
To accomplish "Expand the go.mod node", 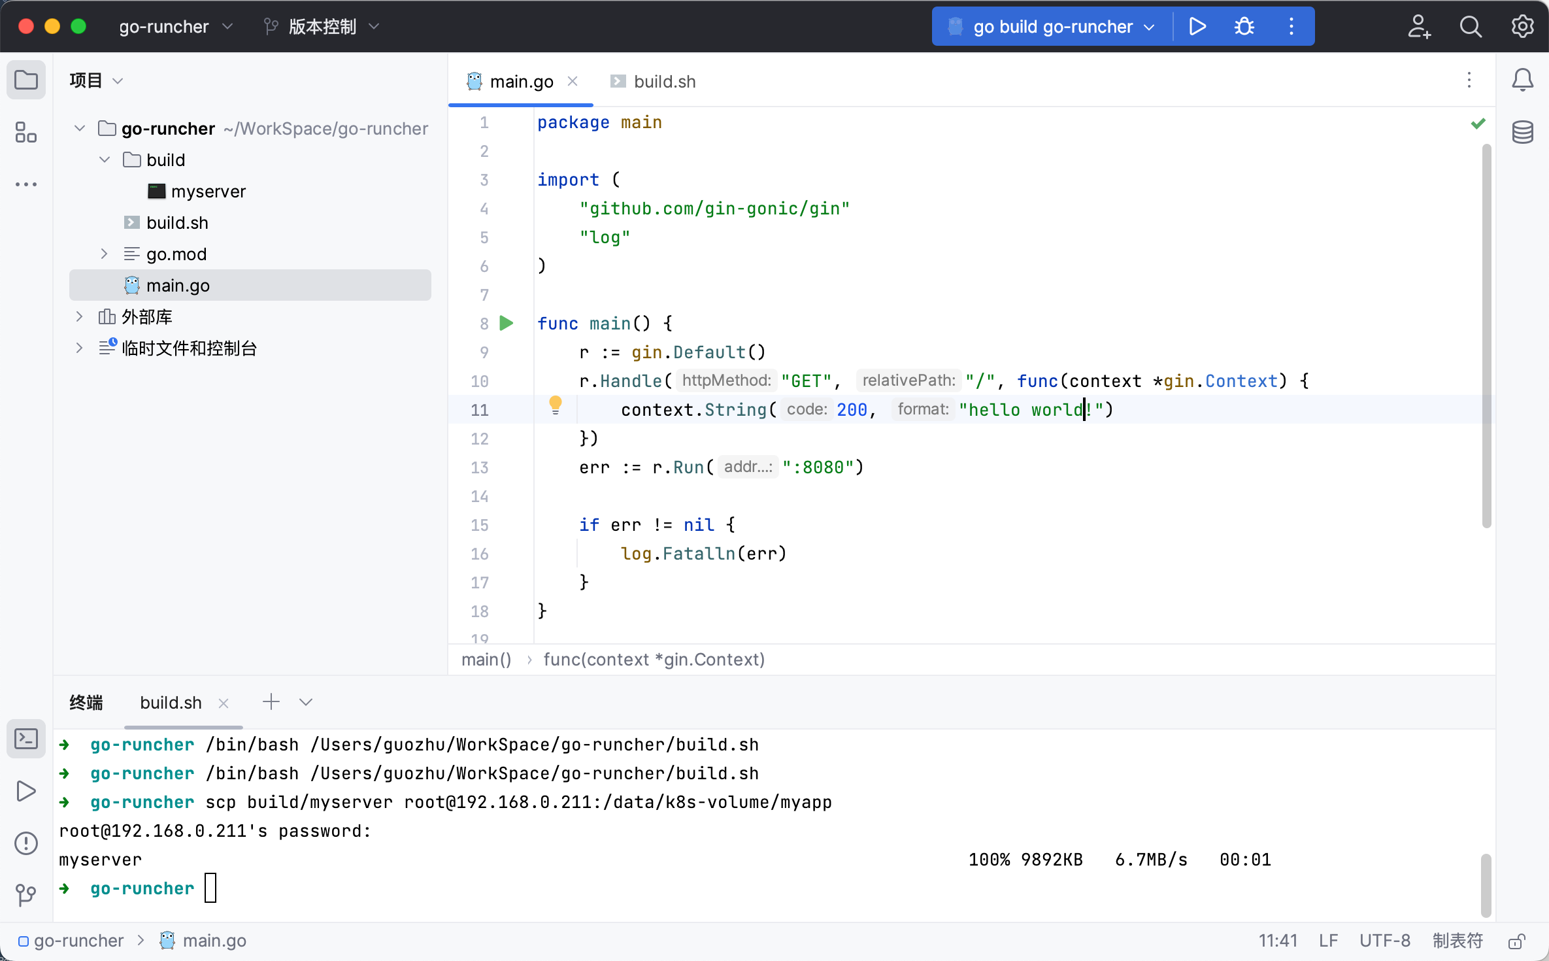I will click(x=105, y=254).
